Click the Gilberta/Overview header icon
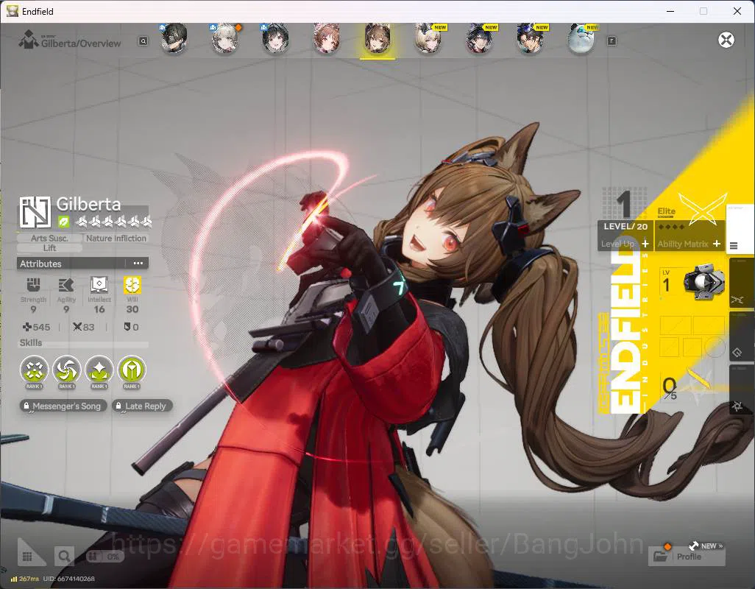The height and width of the screenshot is (589, 755). click(x=29, y=40)
